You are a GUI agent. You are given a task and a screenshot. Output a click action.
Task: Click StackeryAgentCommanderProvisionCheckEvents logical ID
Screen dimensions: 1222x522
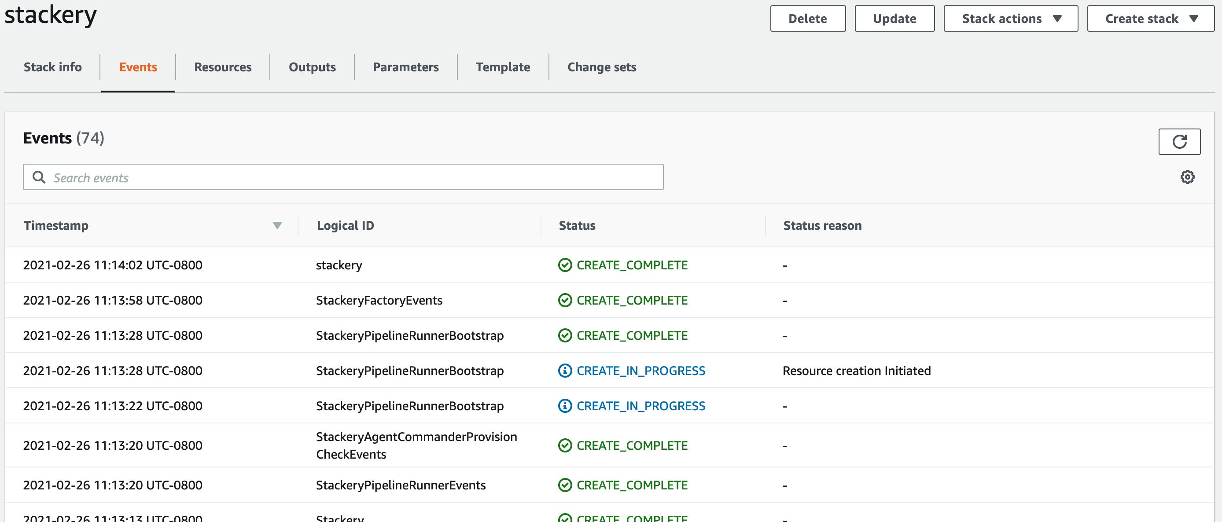[416, 445]
